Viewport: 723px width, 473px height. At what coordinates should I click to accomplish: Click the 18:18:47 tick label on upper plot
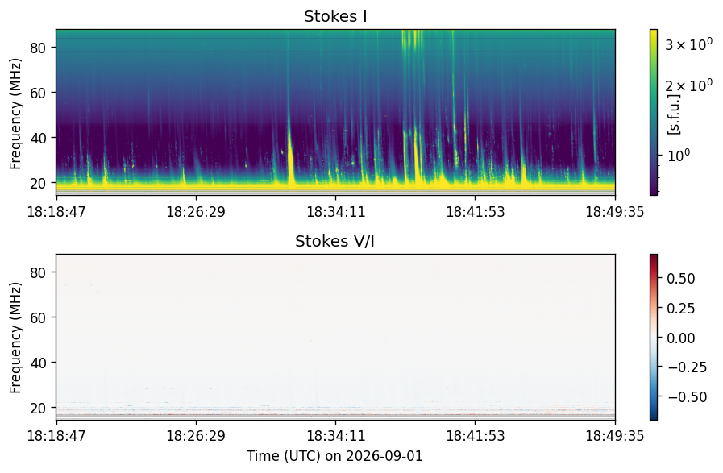click(x=56, y=212)
